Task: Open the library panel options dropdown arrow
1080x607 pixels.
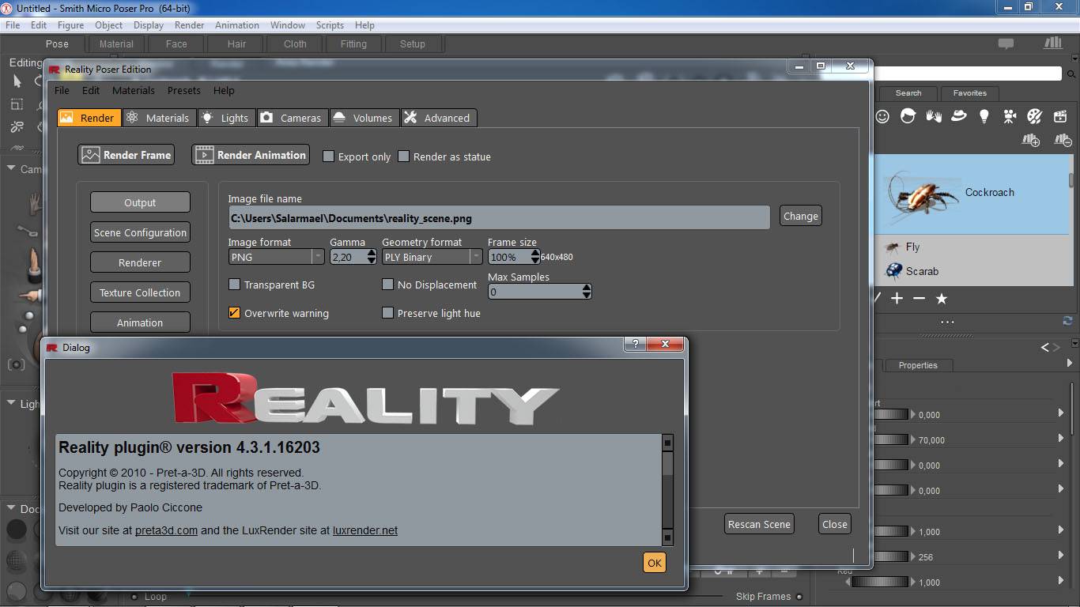Action: [1074, 58]
